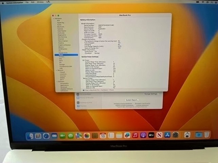Select Desktop & Dock in System Settings sidebar
This screenshot has height=163, width=218.
point(85,103)
